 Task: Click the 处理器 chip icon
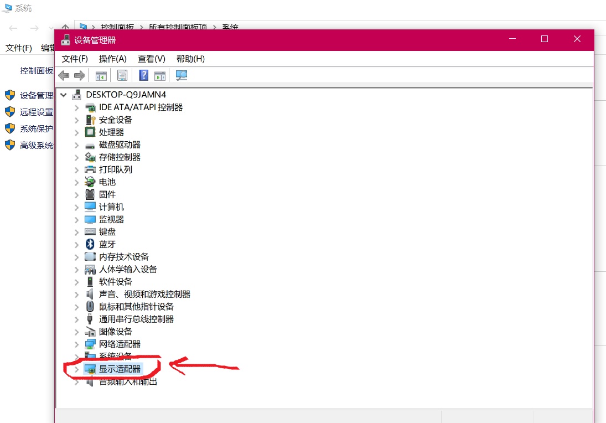pyautogui.click(x=90, y=132)
